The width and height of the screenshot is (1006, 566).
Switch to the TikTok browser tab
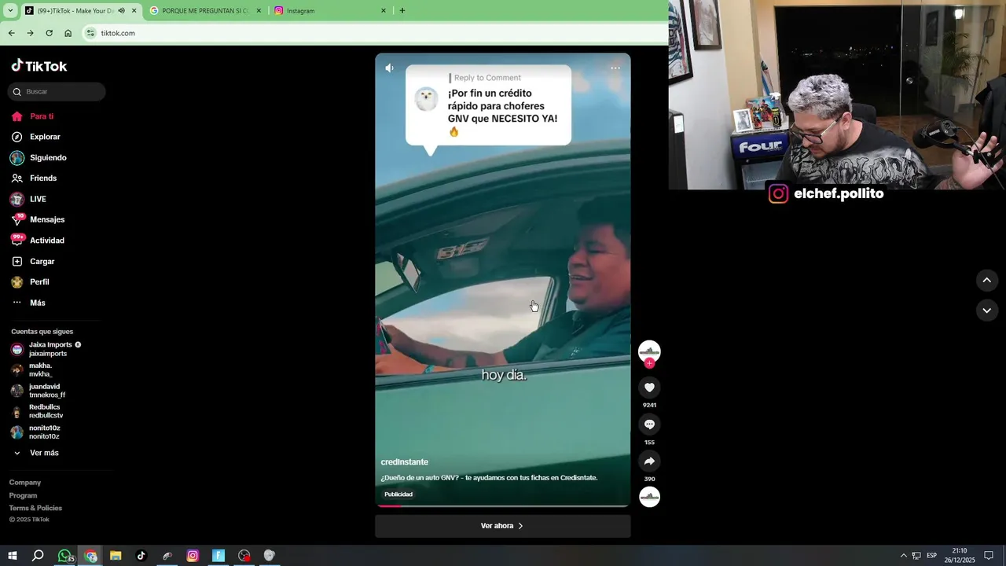click(80, 11)
